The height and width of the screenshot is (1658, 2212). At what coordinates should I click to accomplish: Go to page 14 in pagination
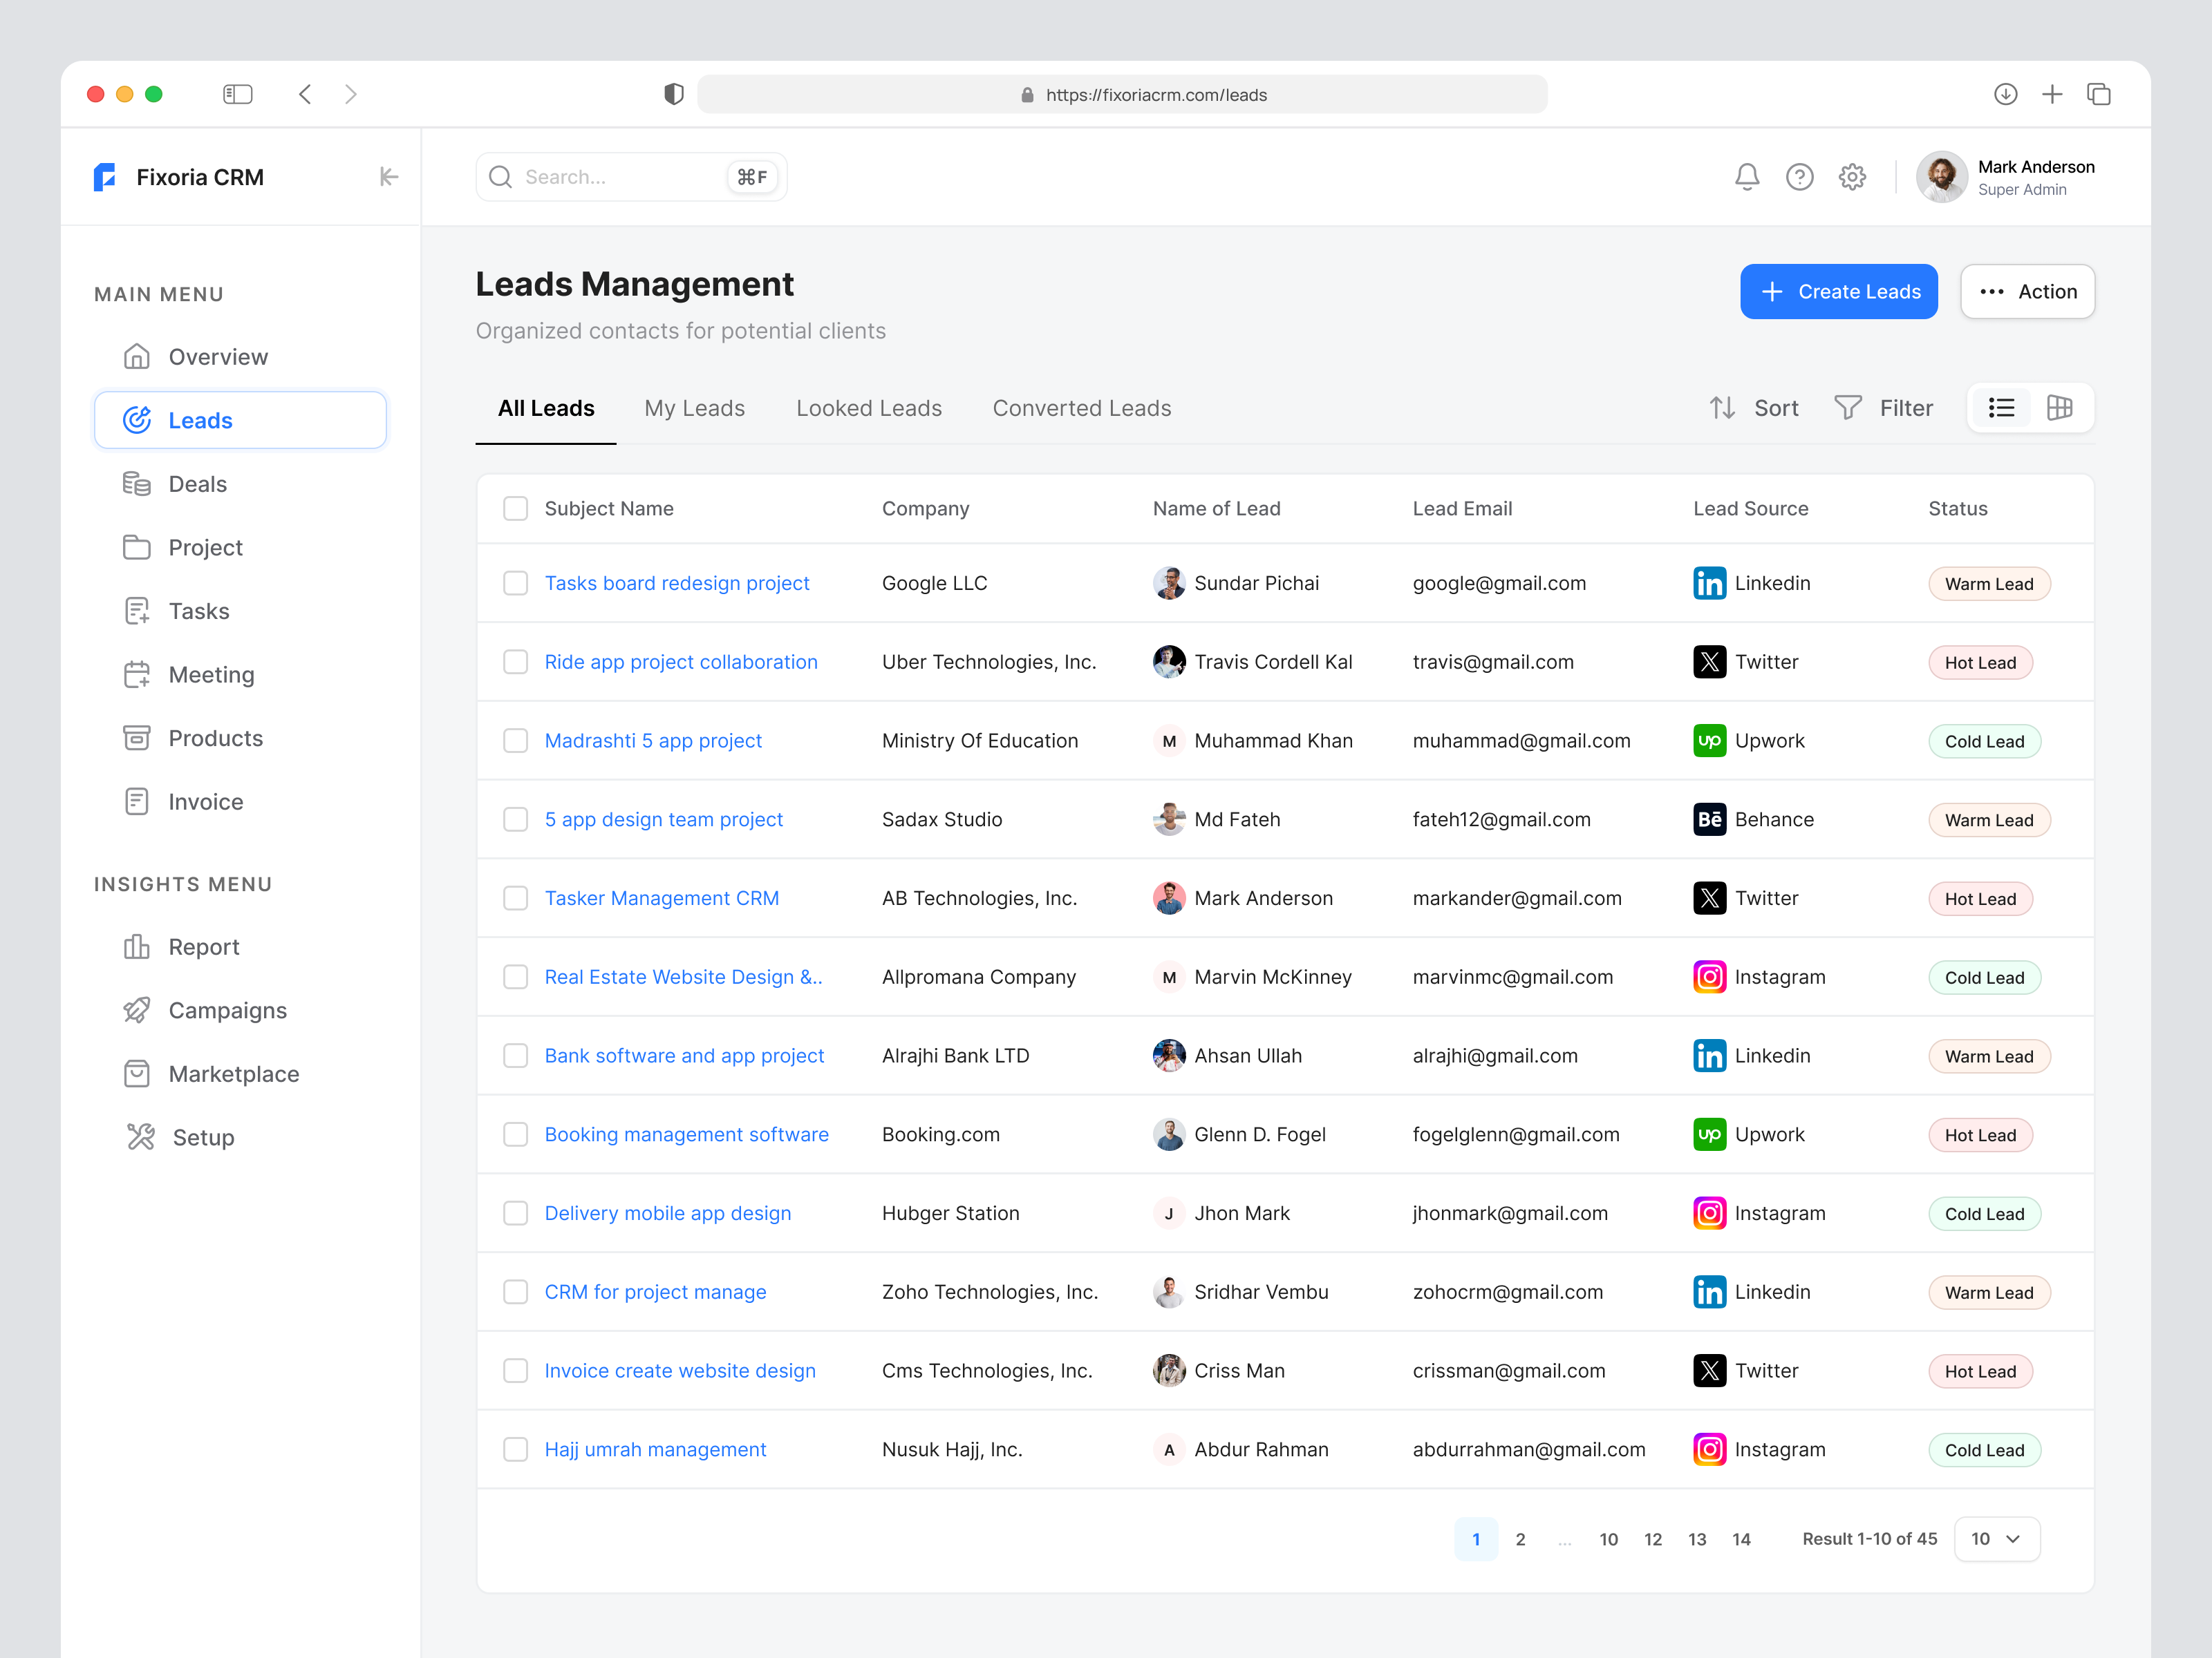(1741, 1539)
